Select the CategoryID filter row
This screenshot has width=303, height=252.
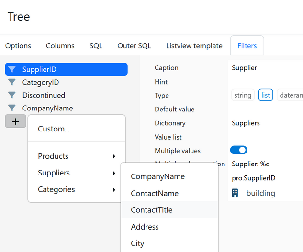(x=66, y=82)
